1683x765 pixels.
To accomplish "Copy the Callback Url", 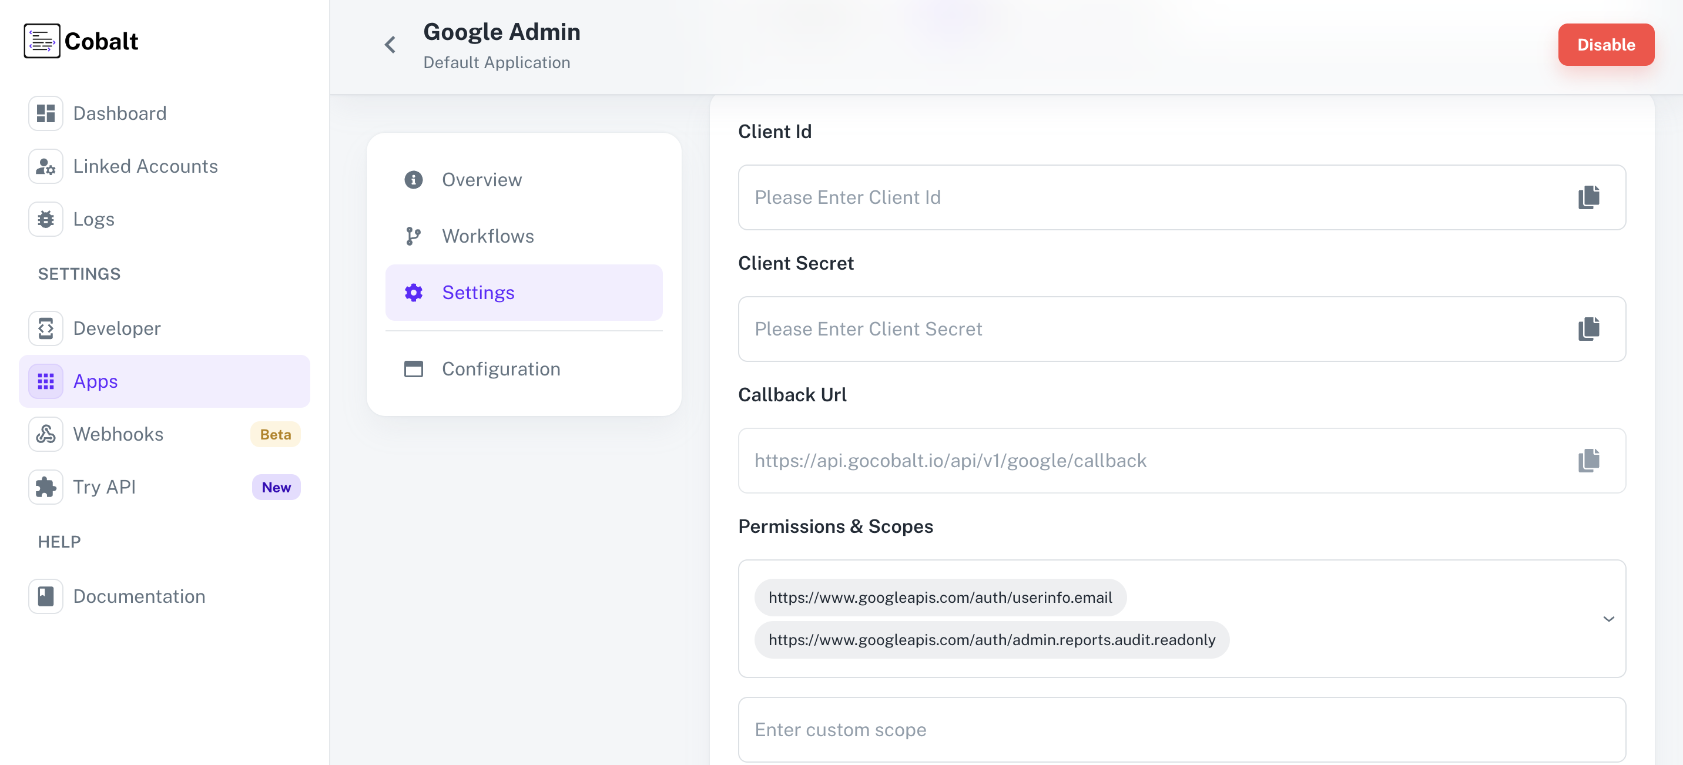I will [1588, 461].
